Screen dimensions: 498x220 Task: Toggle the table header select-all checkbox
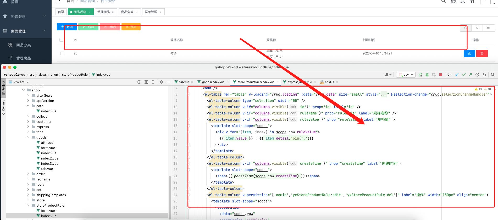(x=61, y=40)
